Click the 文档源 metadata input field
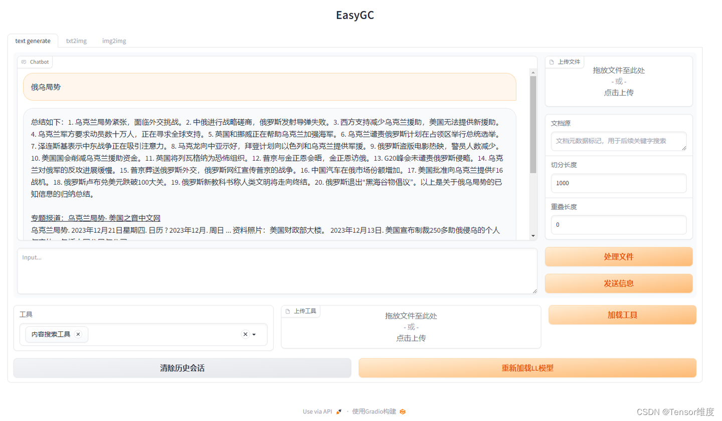722x421 pixels. click(619, 141)
